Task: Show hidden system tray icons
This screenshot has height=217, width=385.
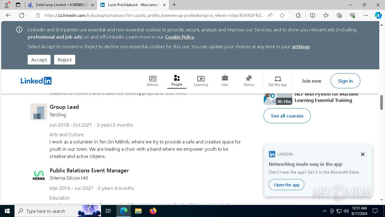Action: tap(324, 211)
